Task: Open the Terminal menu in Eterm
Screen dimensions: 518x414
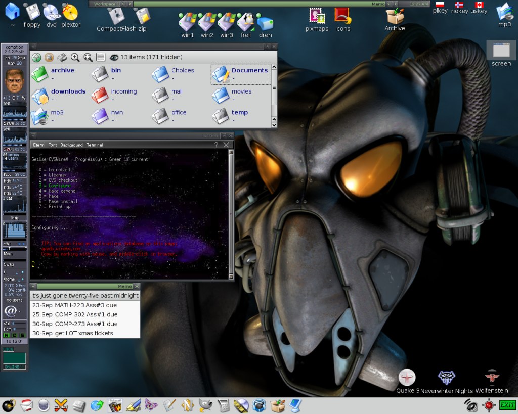Action: coord(95,145)
